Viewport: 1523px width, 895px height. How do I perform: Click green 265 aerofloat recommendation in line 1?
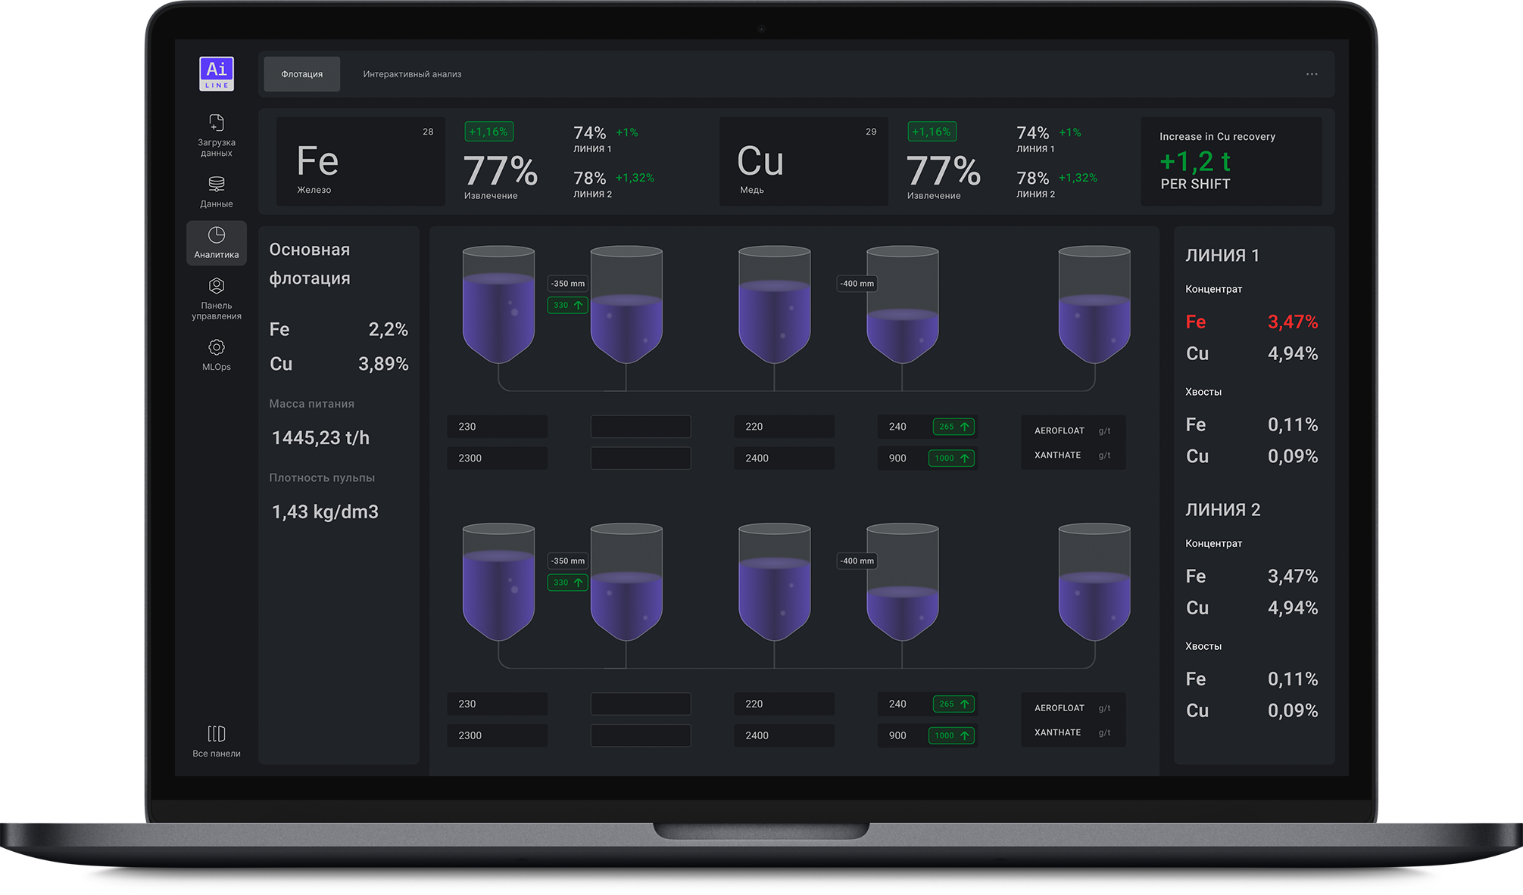coord(953,427)
